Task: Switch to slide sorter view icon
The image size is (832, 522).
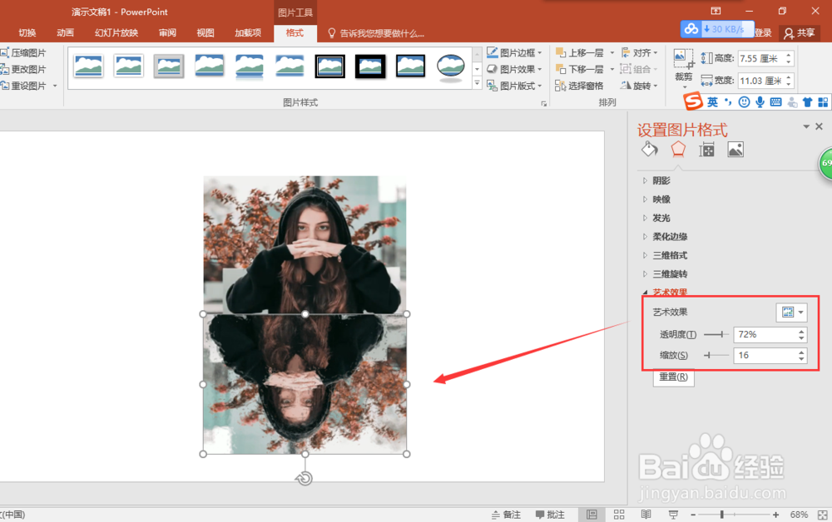Action: click(619, 515)
